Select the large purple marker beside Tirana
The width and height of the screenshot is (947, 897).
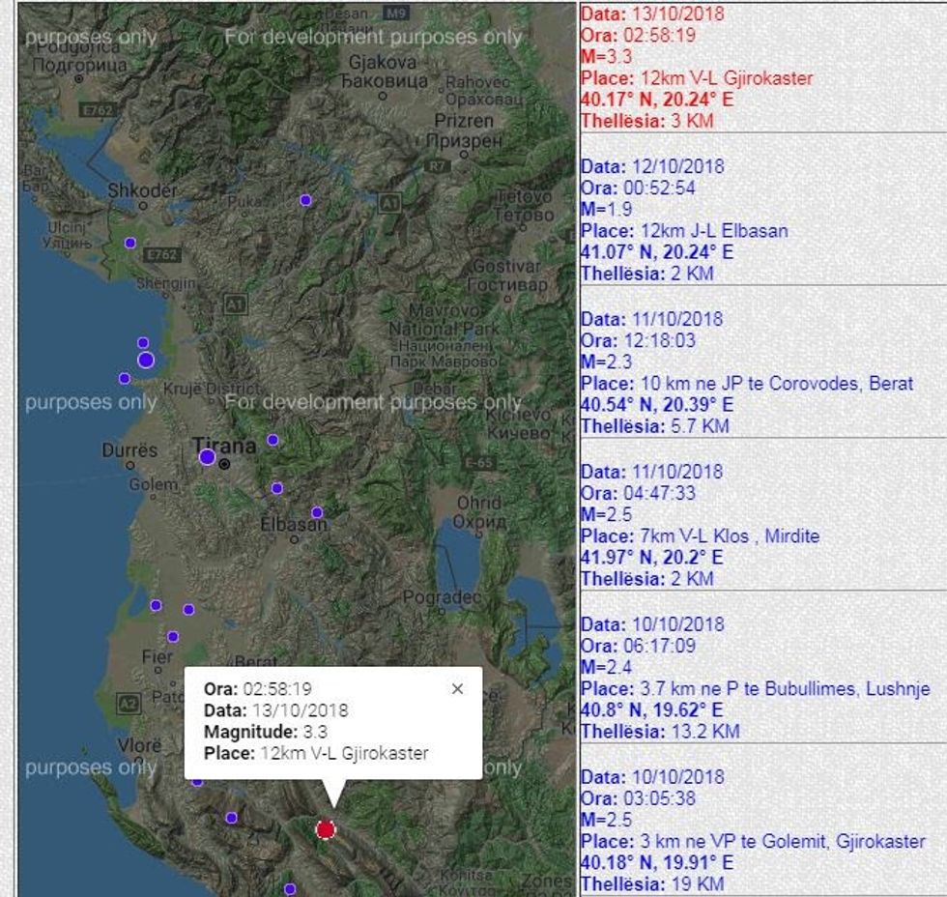click(x=207, y=457)
